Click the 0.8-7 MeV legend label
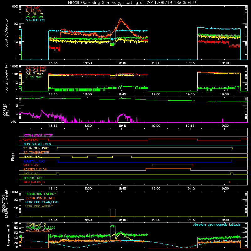 pos(34,74)
